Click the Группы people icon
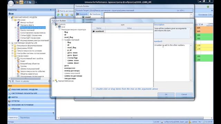 pyautogui.click(x=18, y=66)
